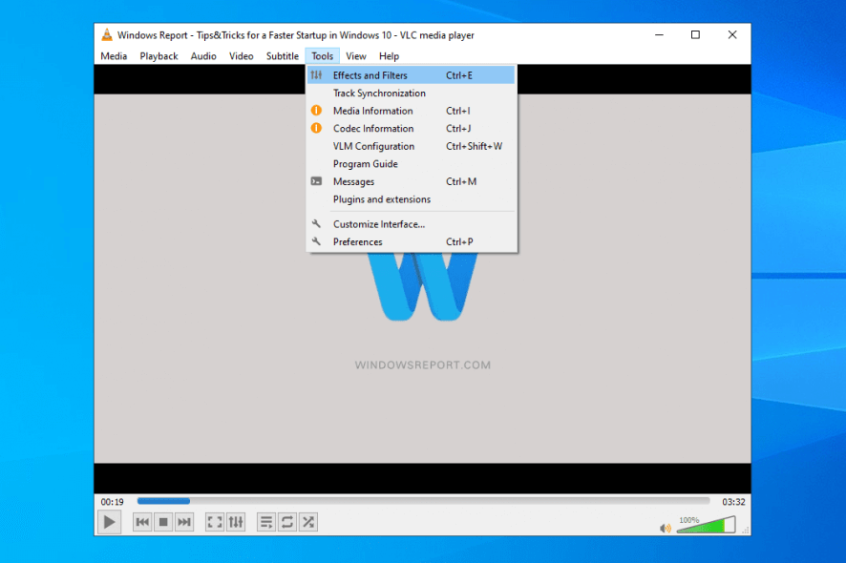Screen dimensions: 846x563
Task: Open Codec Information
Action: 412,129
